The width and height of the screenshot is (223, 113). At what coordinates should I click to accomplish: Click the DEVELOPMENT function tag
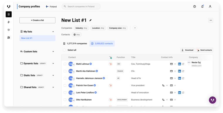coord(122,100)
